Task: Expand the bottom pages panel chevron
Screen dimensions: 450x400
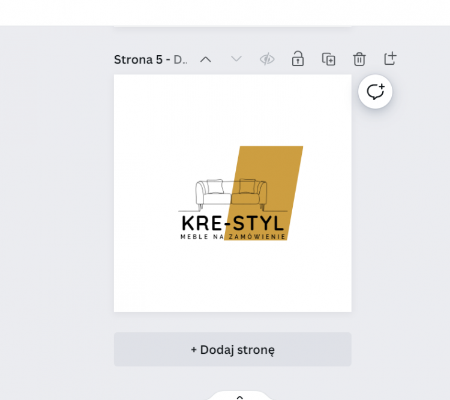Action: 239,396
